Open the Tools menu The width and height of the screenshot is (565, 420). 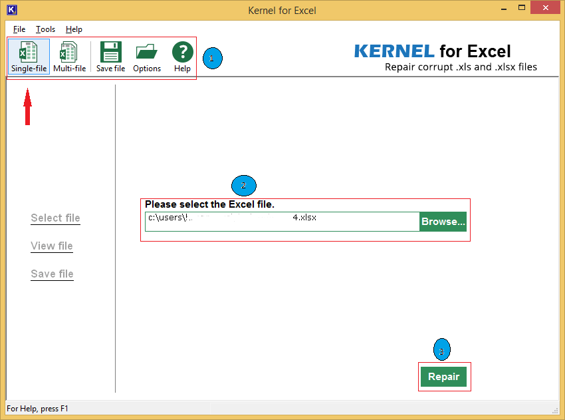[x=45, y=29]
